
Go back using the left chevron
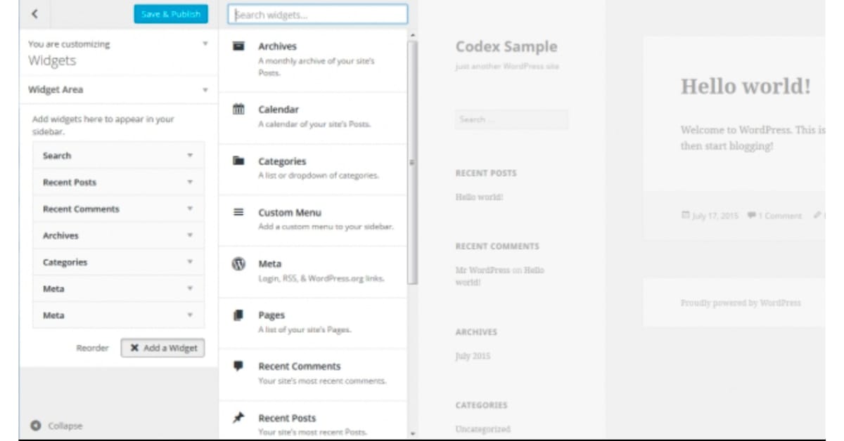(35, 14)
